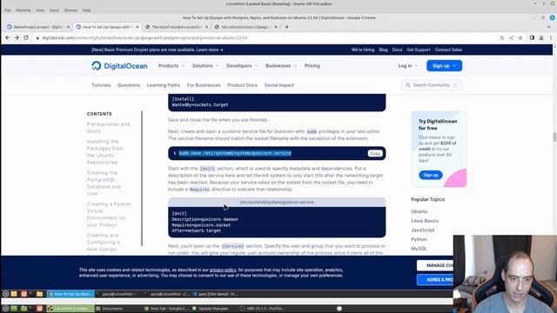Focus the Search Community field

432,85
